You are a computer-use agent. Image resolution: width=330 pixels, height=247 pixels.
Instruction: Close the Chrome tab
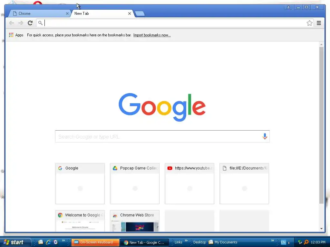pyautogui.click(x=67, y=14)
